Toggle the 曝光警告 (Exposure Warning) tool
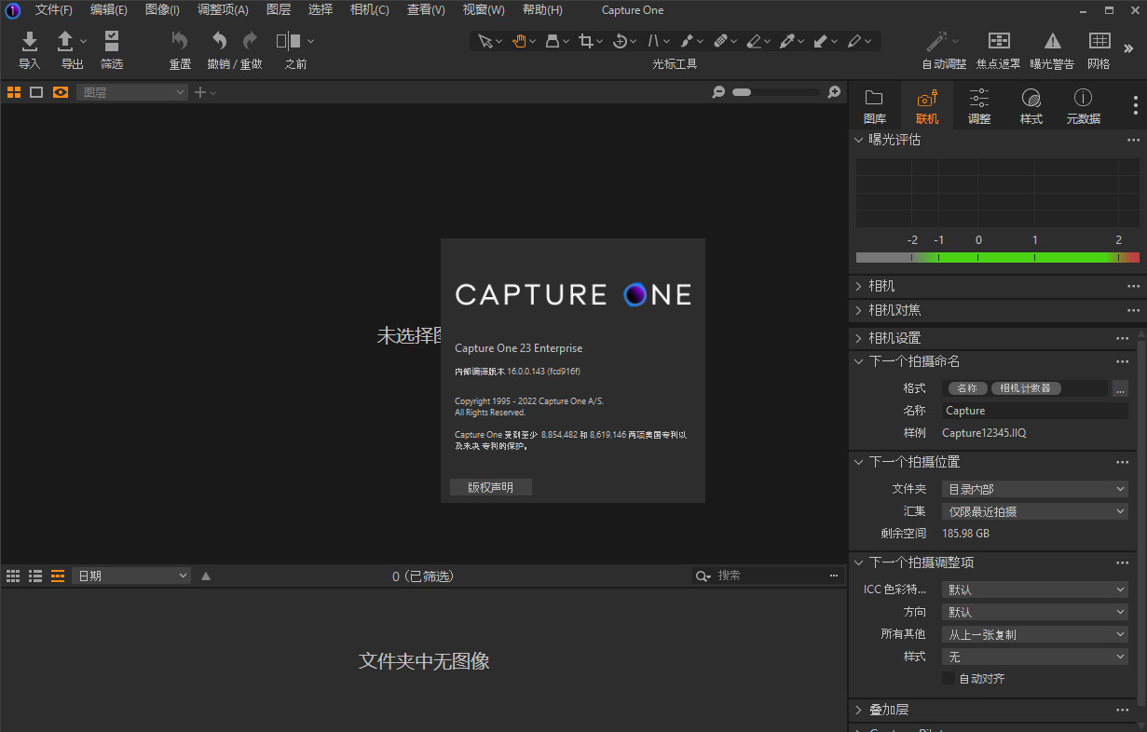 coord(1052,48)
